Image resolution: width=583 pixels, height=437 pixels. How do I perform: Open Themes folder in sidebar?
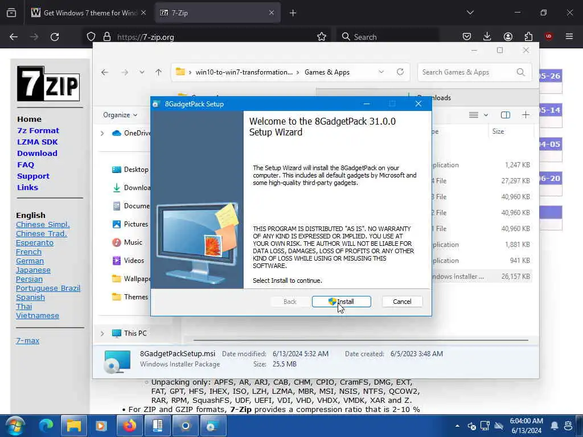(130, 297)
